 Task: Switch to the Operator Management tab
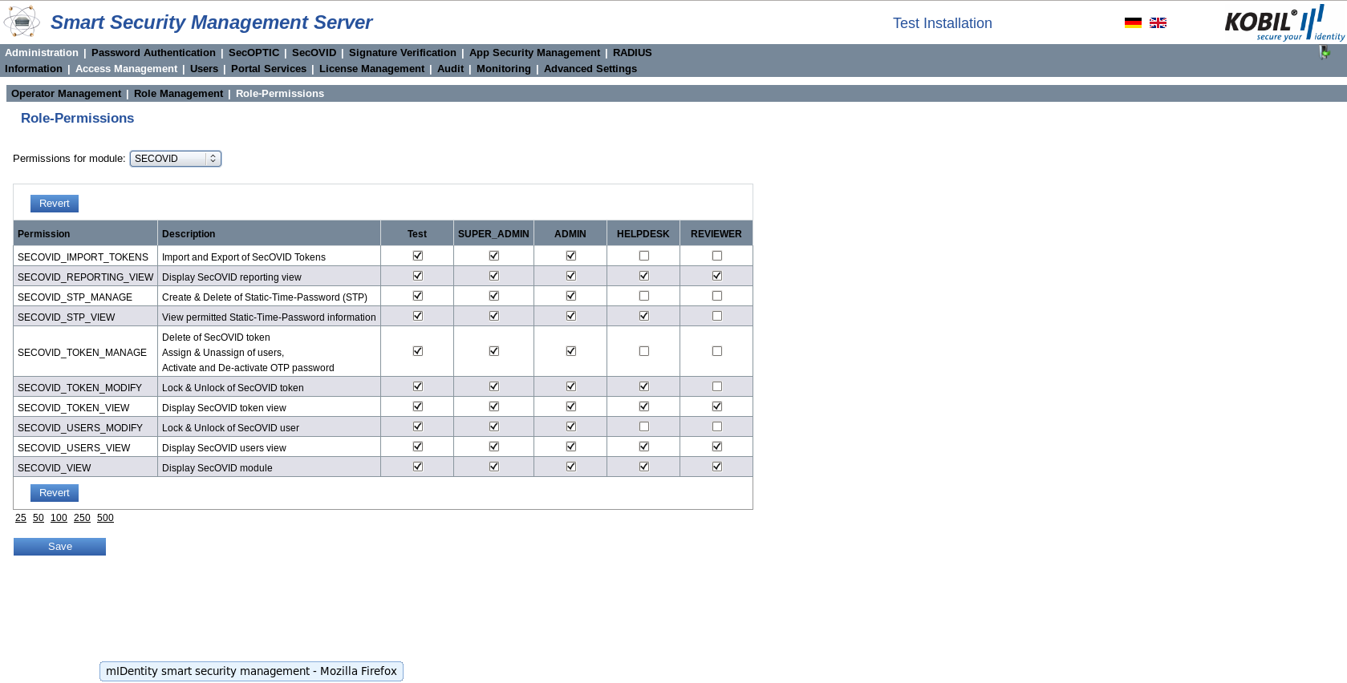[66, 94]
